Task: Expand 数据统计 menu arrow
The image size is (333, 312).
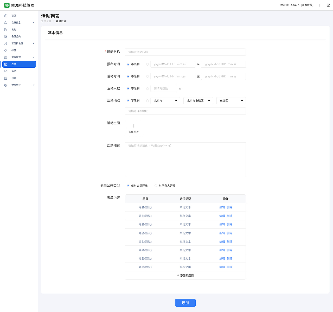Action: coord(34,85)
